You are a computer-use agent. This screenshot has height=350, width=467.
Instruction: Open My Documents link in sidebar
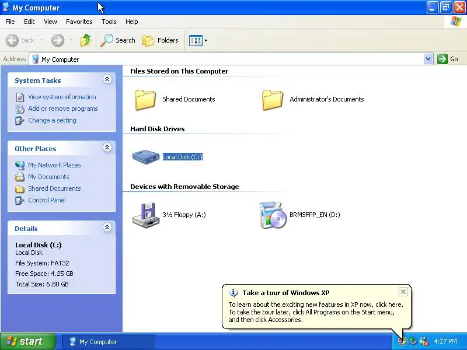click(48, 177)
